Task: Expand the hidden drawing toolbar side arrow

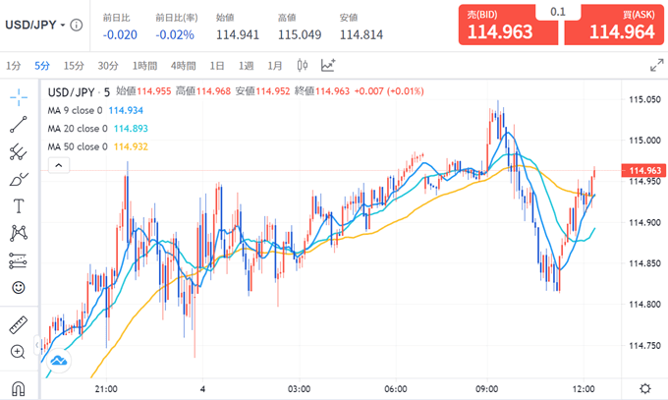Action: pos(37,345)
